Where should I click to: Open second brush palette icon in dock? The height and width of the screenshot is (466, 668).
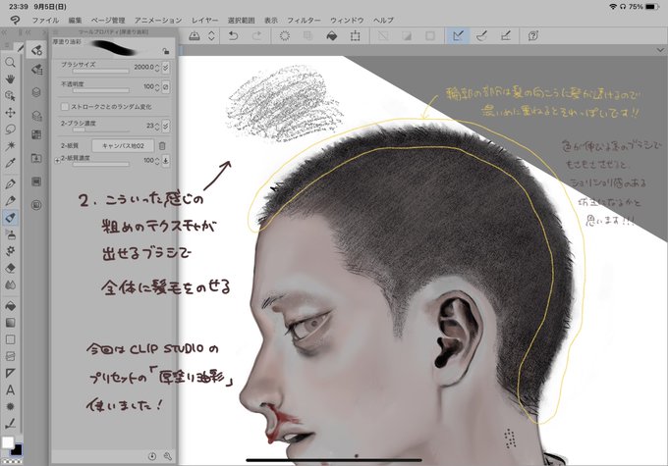(36, 69)
